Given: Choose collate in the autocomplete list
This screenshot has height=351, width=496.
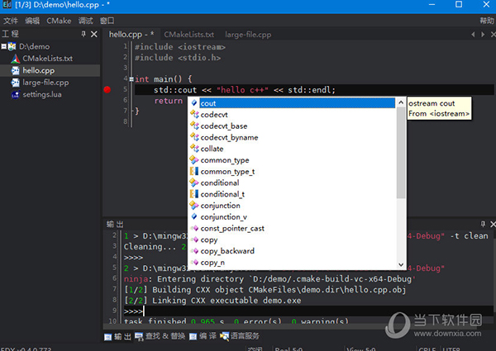Looking at the screenshot, I should pos(293,149).
